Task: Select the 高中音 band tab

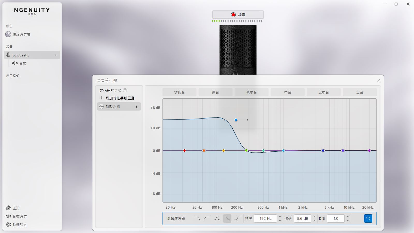Action: [x=324, y=92]
